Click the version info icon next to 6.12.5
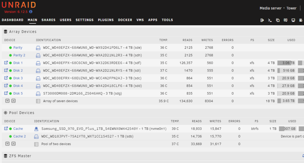Screen dimensions: 304x163 [31, 12]
